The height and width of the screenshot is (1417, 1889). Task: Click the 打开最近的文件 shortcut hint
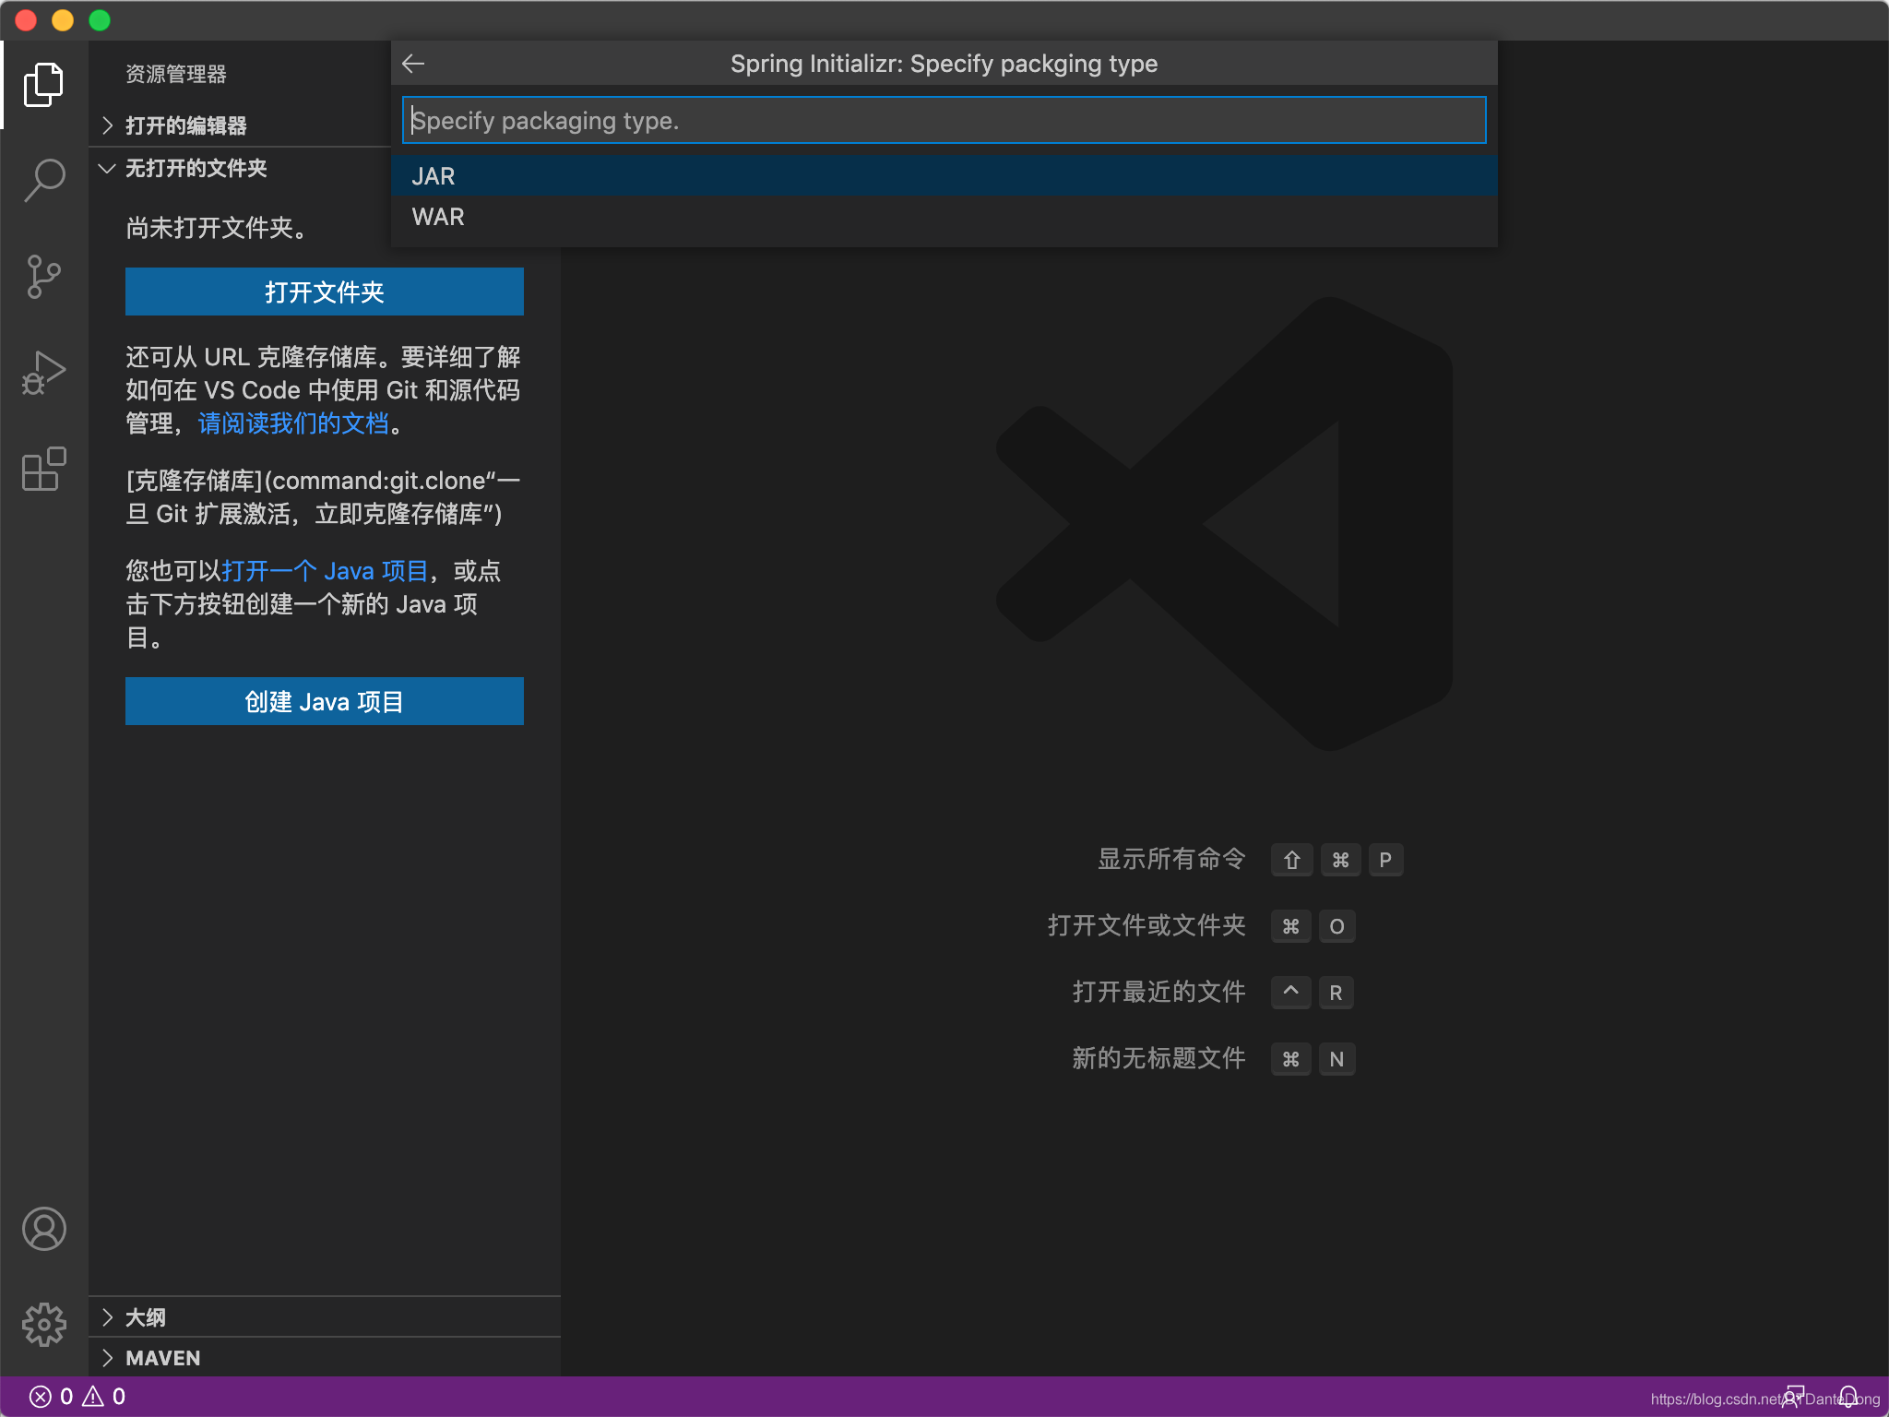tap(1213, 992)
